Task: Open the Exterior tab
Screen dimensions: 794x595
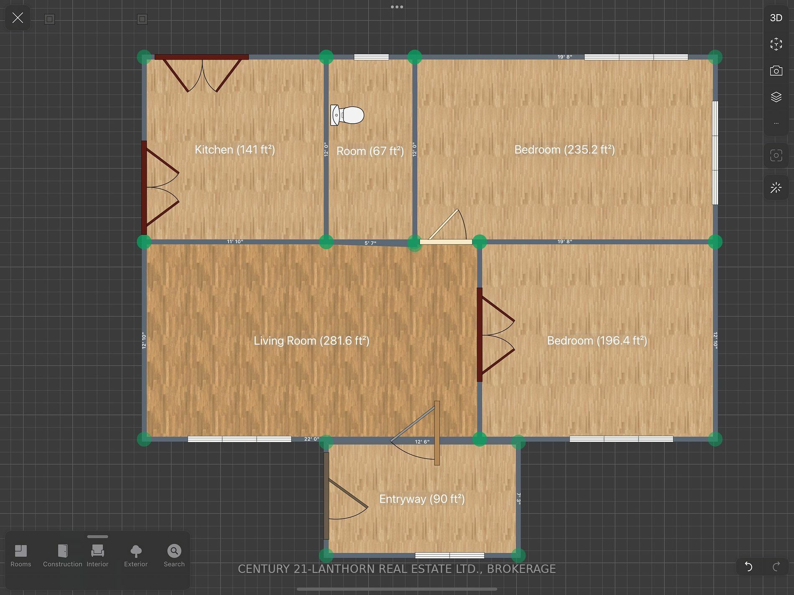Action: click(x=136, y=556)
